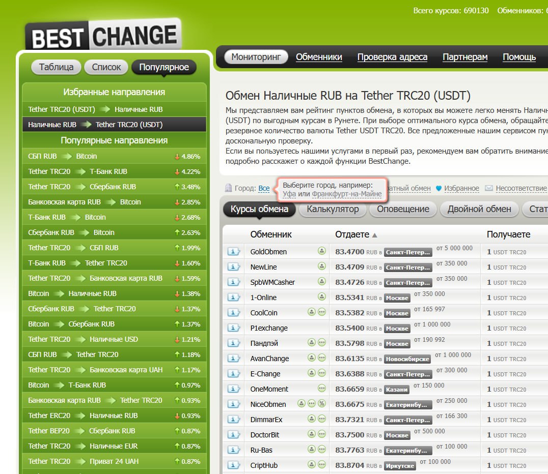The height and width of the screenshot is (474, 548).
Task: Open the Мониторинг menu item
Action: point(256,57)
